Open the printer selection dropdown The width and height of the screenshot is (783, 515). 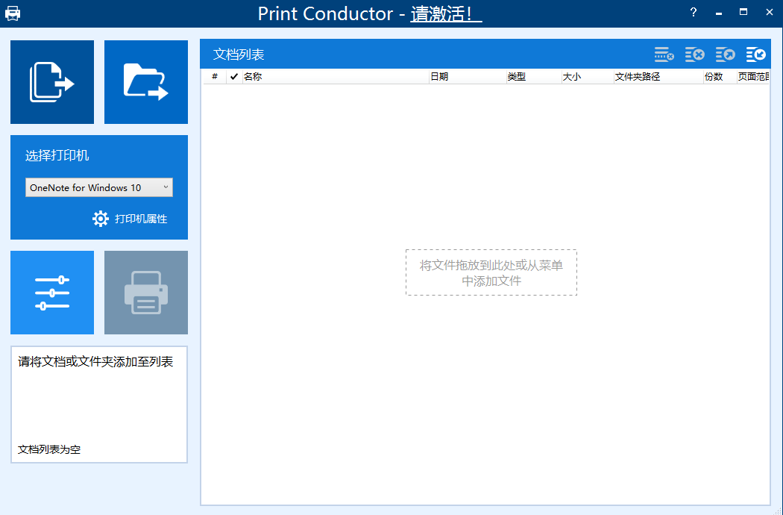(166, 187)
